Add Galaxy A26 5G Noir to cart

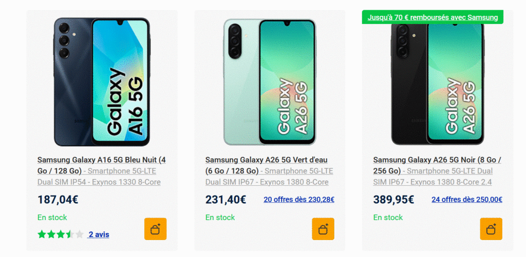click(491, 229)
